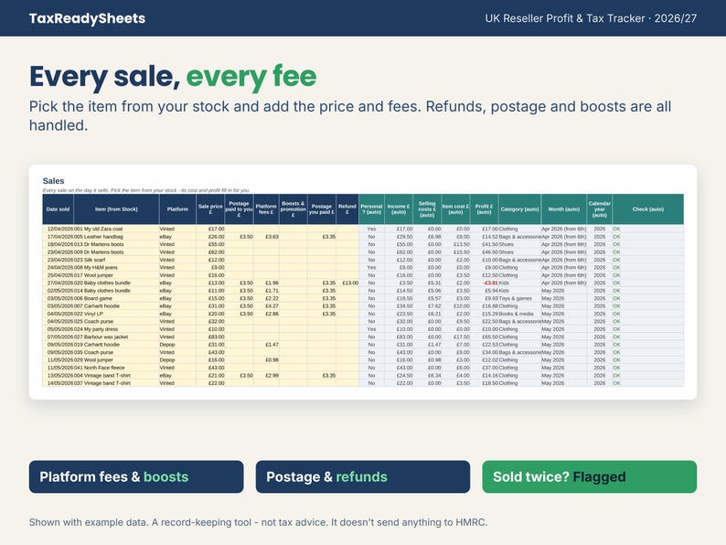Click the £83.00 sale price cell

click(210, 337)
